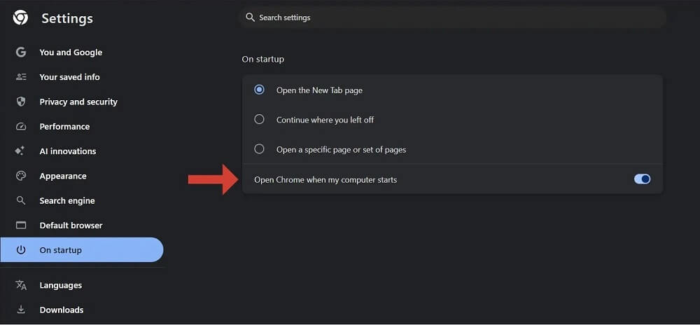Click the saved info ID card icon
This screenshot has height=325, width=700.
coord(21,77)
